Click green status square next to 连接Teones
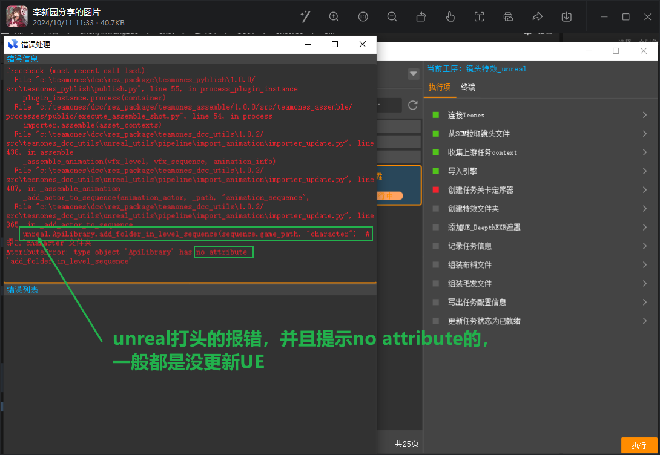The image size is (660, 455). (435, 115)
